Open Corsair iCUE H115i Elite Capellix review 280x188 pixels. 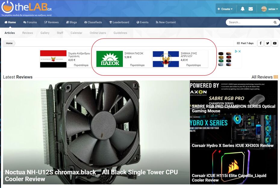[x=234, y=167]
